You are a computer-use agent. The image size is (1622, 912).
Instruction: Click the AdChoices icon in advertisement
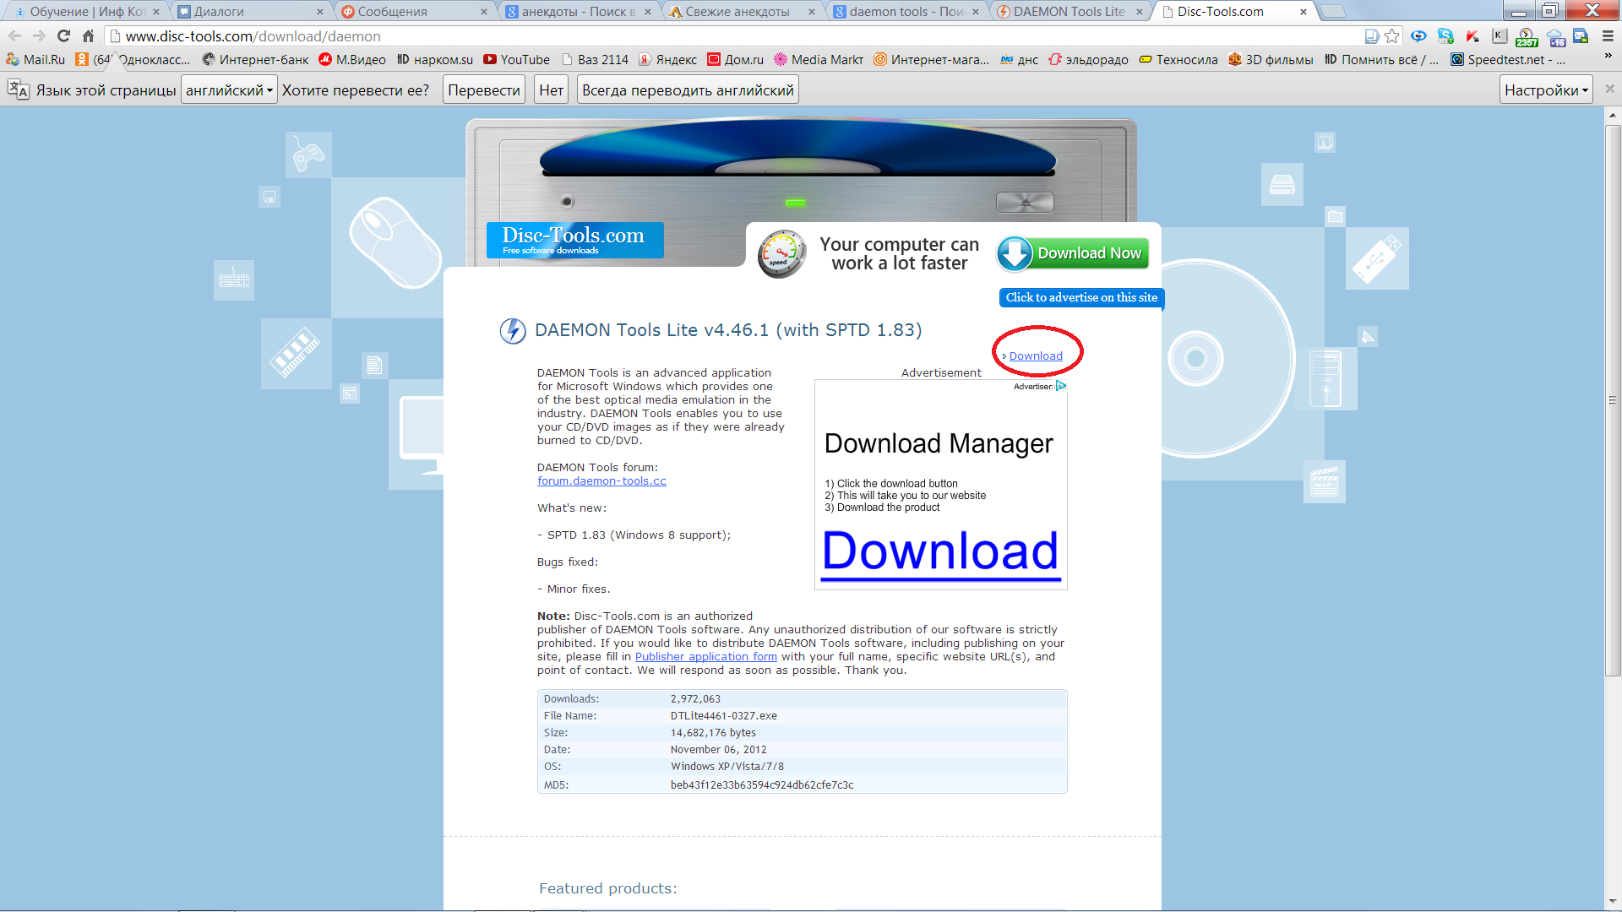pos(1061,386)
